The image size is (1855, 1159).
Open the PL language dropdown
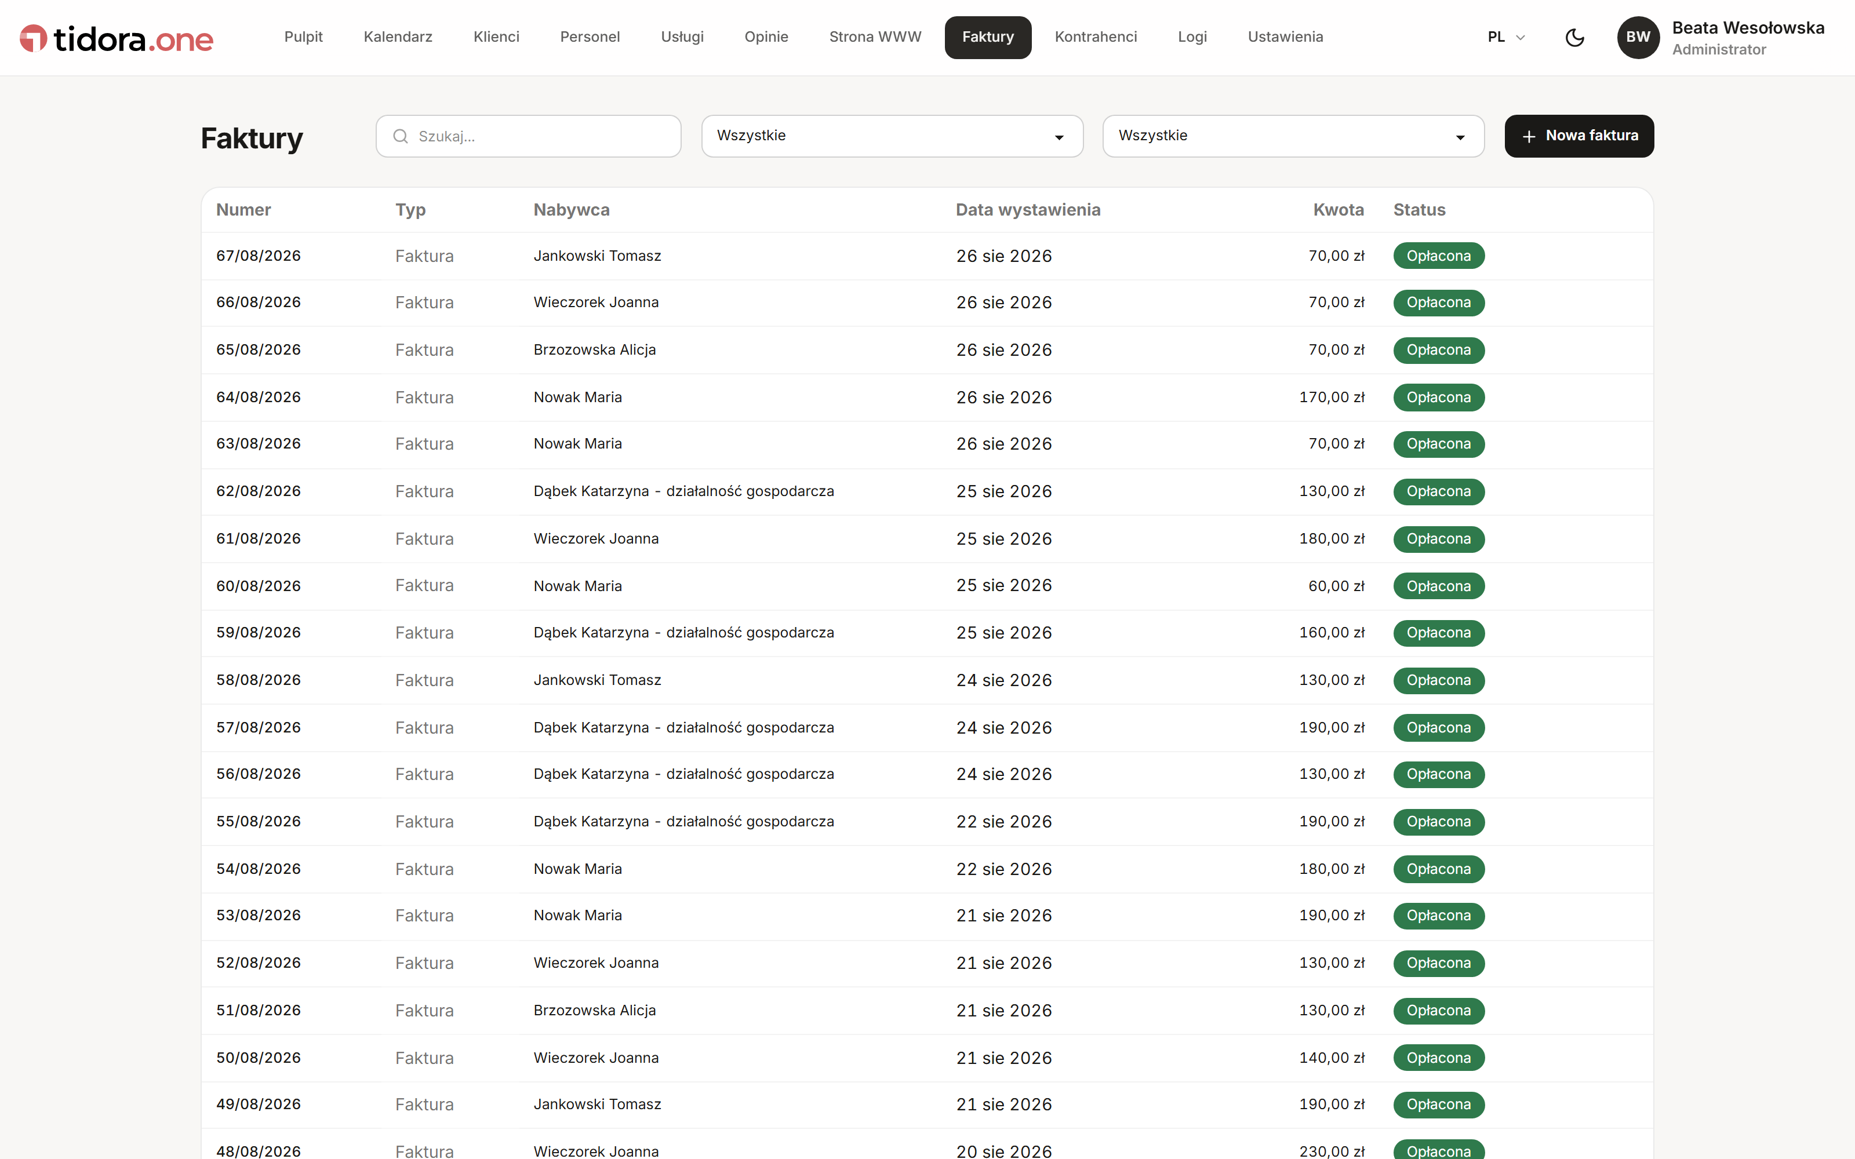point(1506,38)
